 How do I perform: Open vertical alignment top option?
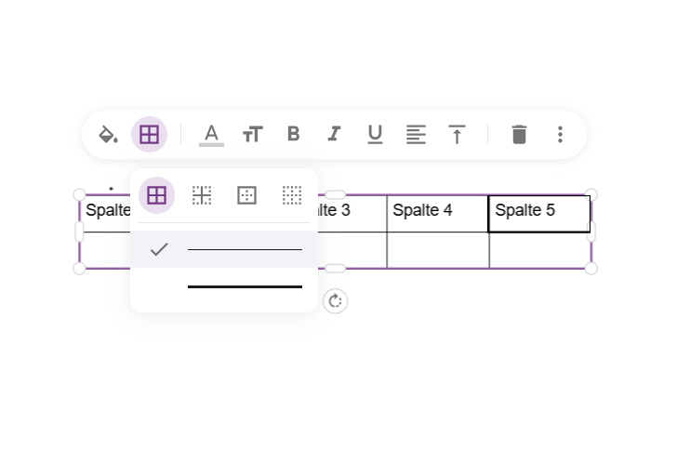[x=457, y=134]
